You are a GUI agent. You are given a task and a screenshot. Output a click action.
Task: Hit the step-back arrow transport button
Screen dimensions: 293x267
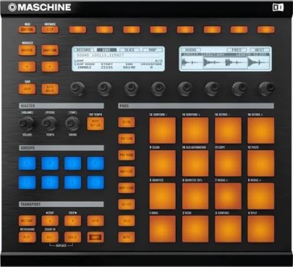pyautogui.click(x=50, y=221)
